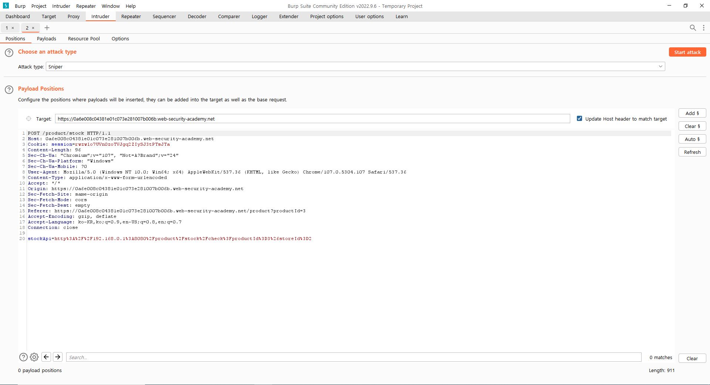This screenshot has height=385, width=710.
Task: Open the Learn tab
Action: pos(402,16)
